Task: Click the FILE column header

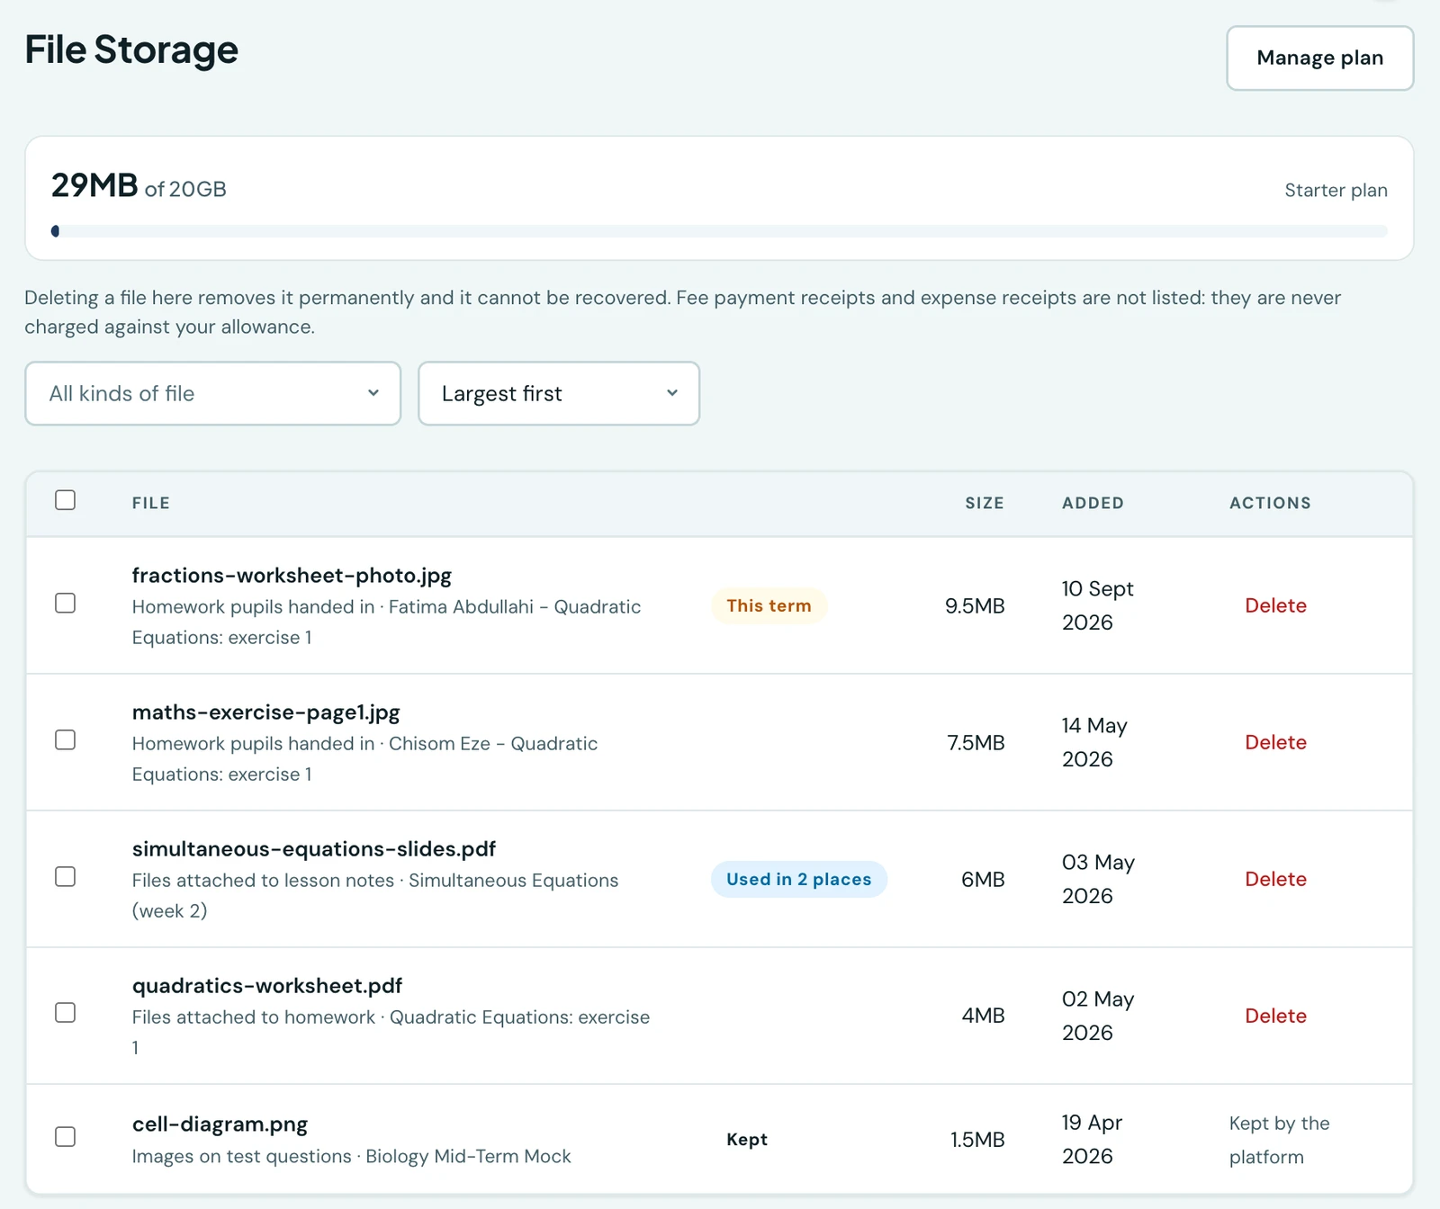Action: click(151, 503)
